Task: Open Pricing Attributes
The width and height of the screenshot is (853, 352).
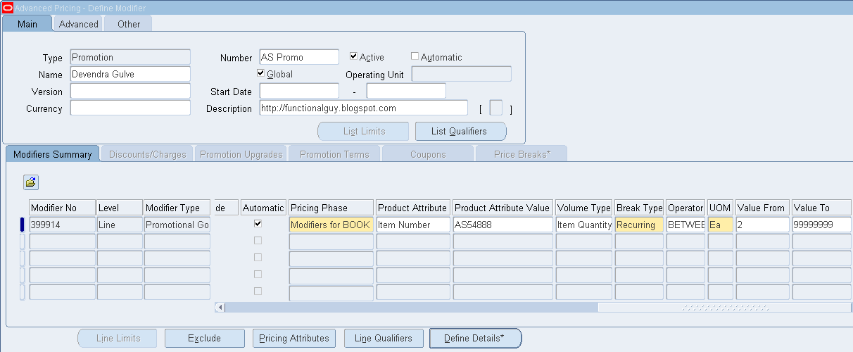Action: pos(293,339)
